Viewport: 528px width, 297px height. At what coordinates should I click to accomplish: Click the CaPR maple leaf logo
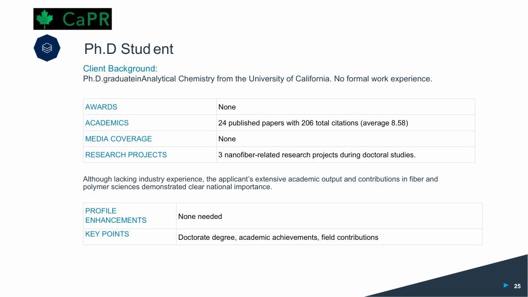pyautogui.click(x=72, y=19)
